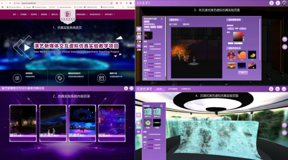
Task: Click the 服务计划 card icon
Action: tap(101, 78)
